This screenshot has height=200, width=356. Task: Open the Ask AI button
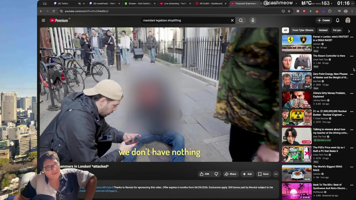tap(247, 174)
